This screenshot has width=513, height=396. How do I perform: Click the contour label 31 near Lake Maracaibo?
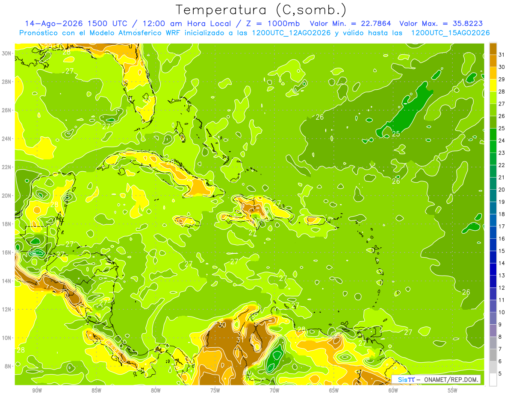240,340
